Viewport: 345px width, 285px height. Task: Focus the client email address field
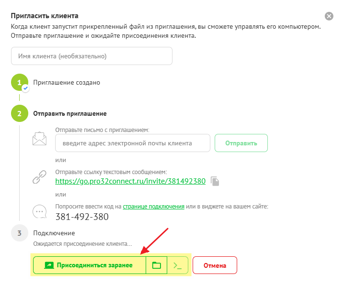coord(133,143)
